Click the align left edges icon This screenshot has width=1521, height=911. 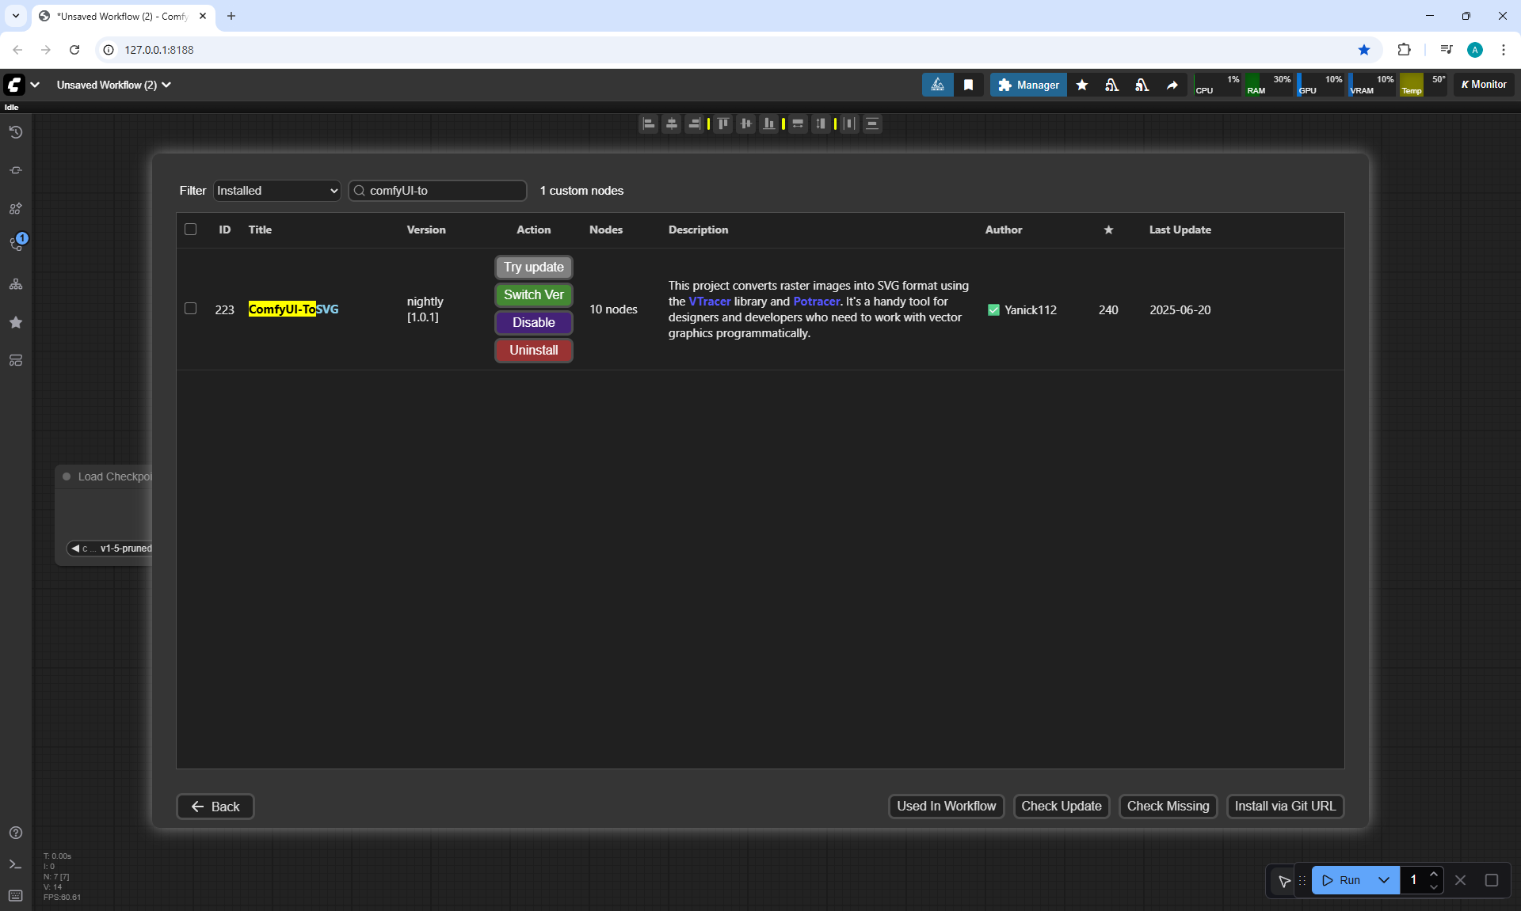click(x=648, y=123)
